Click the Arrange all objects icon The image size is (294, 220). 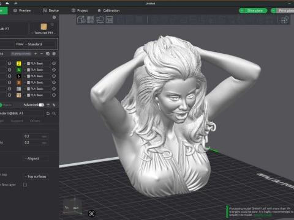pyautogui.click(x=109, y=20)
